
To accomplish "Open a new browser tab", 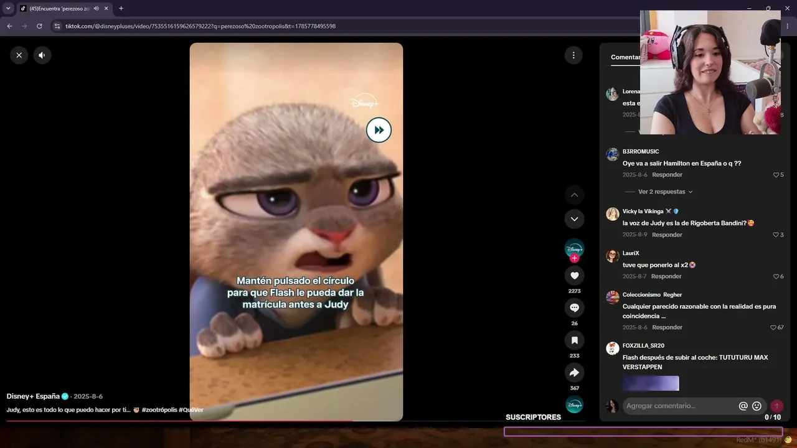I will coord(121,9).
